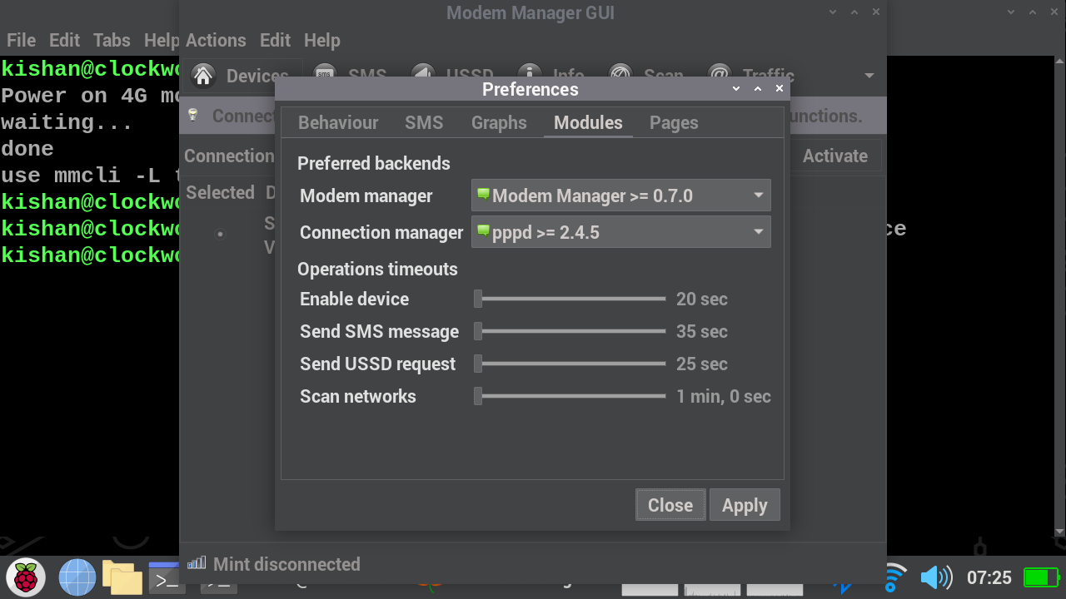Click the Enable device timeout slider
1066x599 pixels.
pos(570,299)
